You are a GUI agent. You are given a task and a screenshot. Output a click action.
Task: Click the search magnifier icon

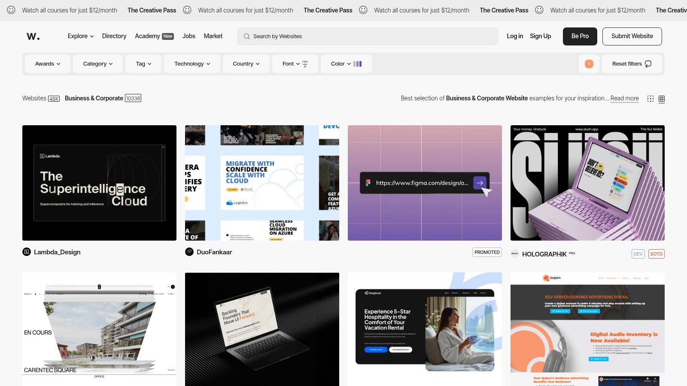246,36
